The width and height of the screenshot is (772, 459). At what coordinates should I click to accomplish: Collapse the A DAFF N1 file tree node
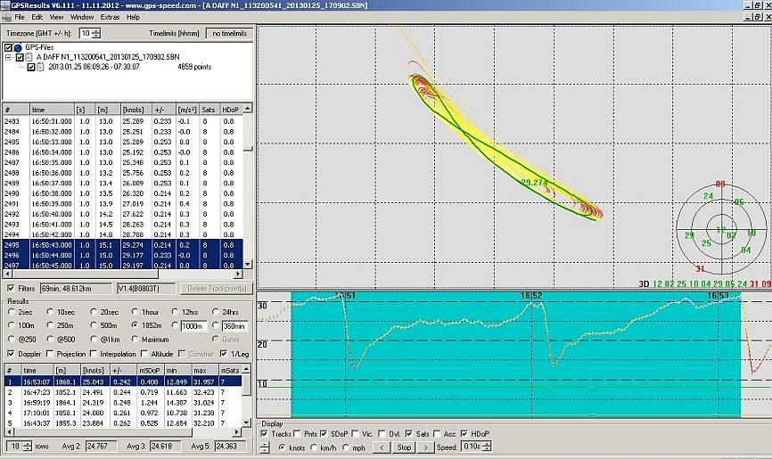click(9, 57)
